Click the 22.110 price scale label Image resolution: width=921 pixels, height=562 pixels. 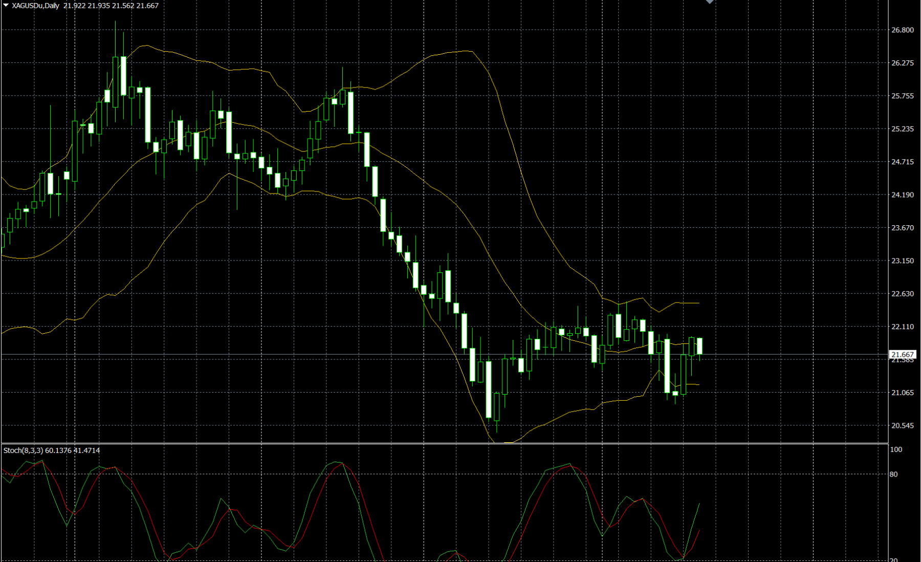[x=903, y=327]
